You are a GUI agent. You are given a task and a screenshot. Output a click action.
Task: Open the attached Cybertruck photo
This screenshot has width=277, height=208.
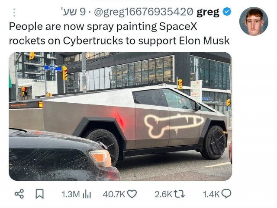120,116
